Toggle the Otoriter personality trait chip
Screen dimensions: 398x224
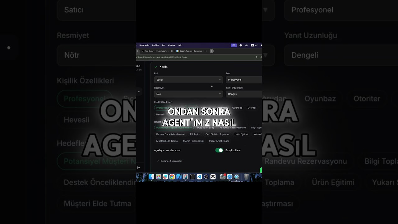tap(252, 108)
